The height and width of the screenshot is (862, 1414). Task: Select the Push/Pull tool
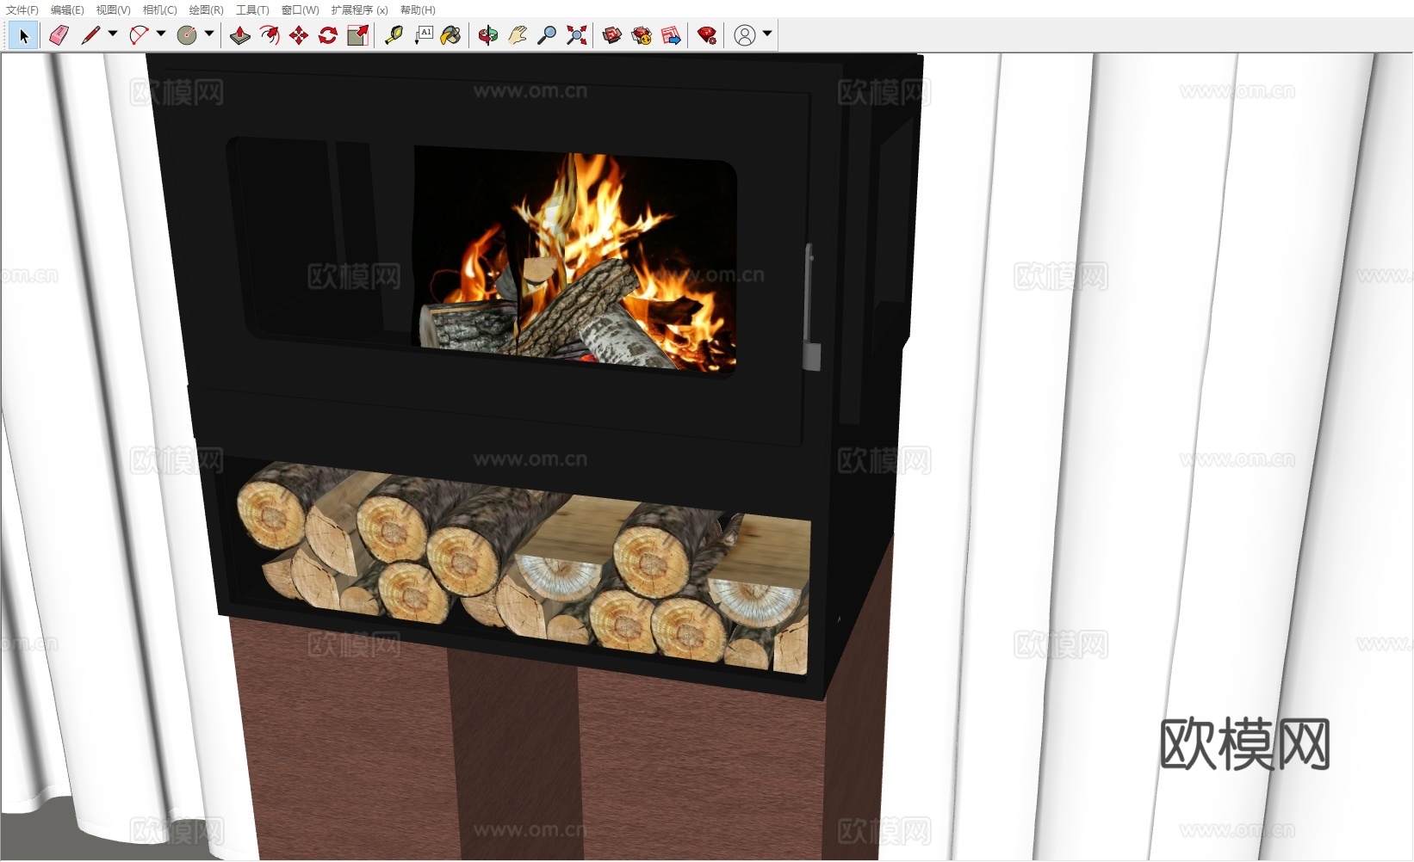click(x=240, y=35)
